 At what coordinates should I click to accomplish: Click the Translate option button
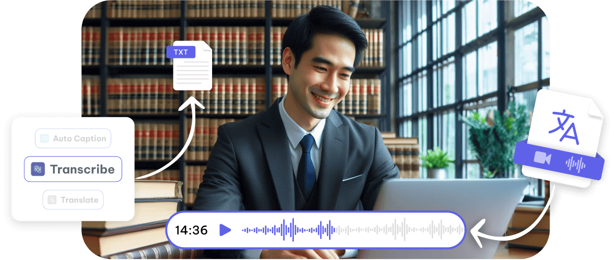(73, 200)
